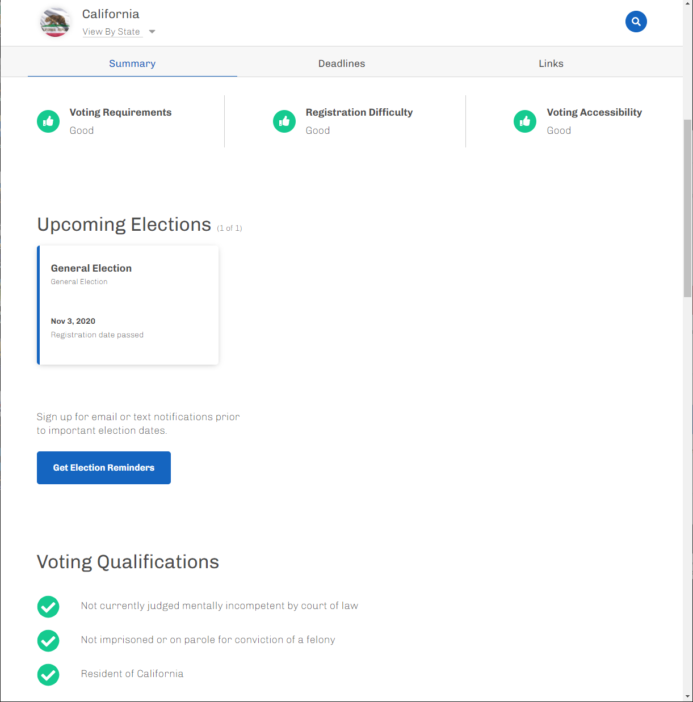Click the thumbs-up icon beside Registration Difficulty

284,121
